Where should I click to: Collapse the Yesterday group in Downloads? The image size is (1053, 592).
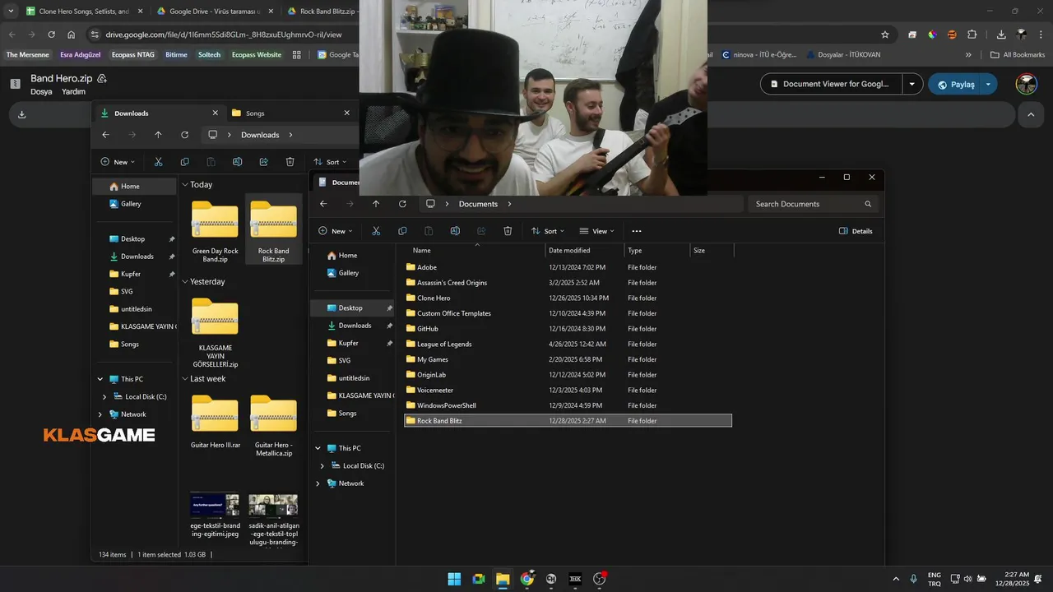185,282
